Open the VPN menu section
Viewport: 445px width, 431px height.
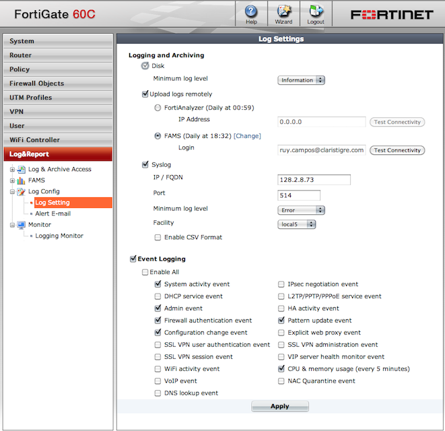(x=58, y=112)
